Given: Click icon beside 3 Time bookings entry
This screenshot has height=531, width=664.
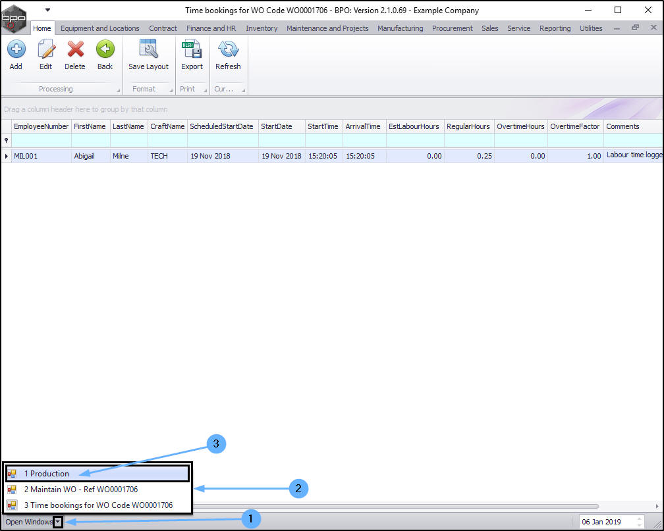Looking at the screenshot, I should pos(12,505).
